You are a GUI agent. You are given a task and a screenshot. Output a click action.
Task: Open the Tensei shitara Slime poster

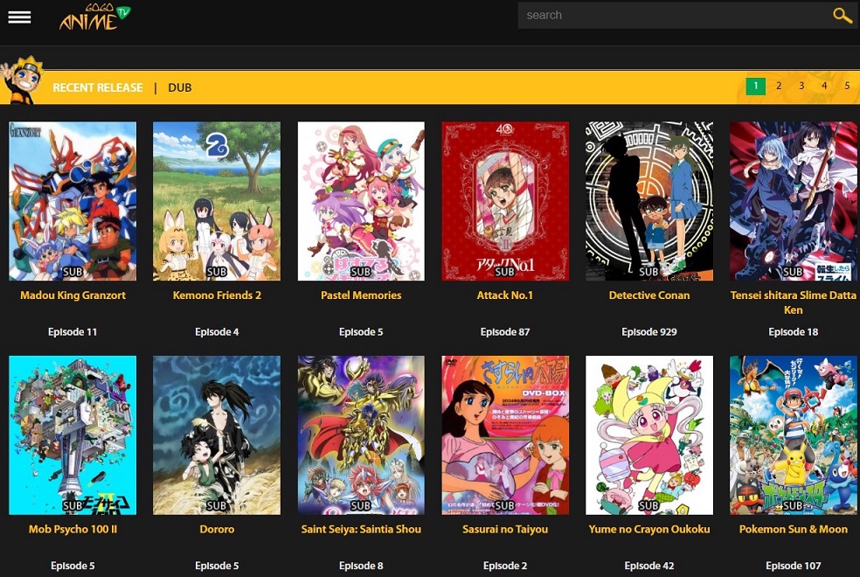[x=793, y=201]
